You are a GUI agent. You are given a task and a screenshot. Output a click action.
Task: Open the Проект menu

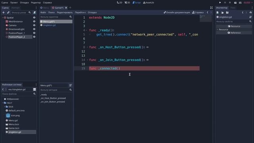click(14, 3)
